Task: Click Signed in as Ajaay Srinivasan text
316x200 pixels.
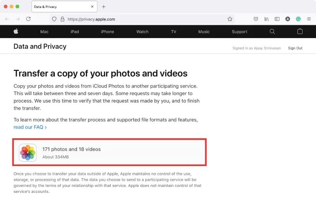Action: (x=256, y=48)
